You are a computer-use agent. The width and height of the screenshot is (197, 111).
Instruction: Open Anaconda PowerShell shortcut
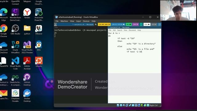(x=39, y=15)
